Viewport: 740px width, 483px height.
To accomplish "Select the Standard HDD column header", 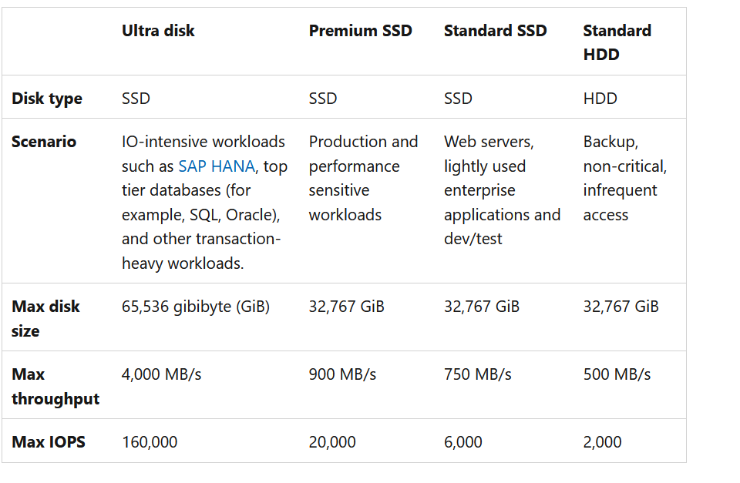I will coord(617,42).
